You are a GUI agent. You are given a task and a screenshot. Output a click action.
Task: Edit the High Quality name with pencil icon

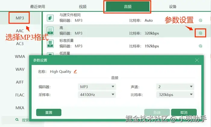click(75, 71)
